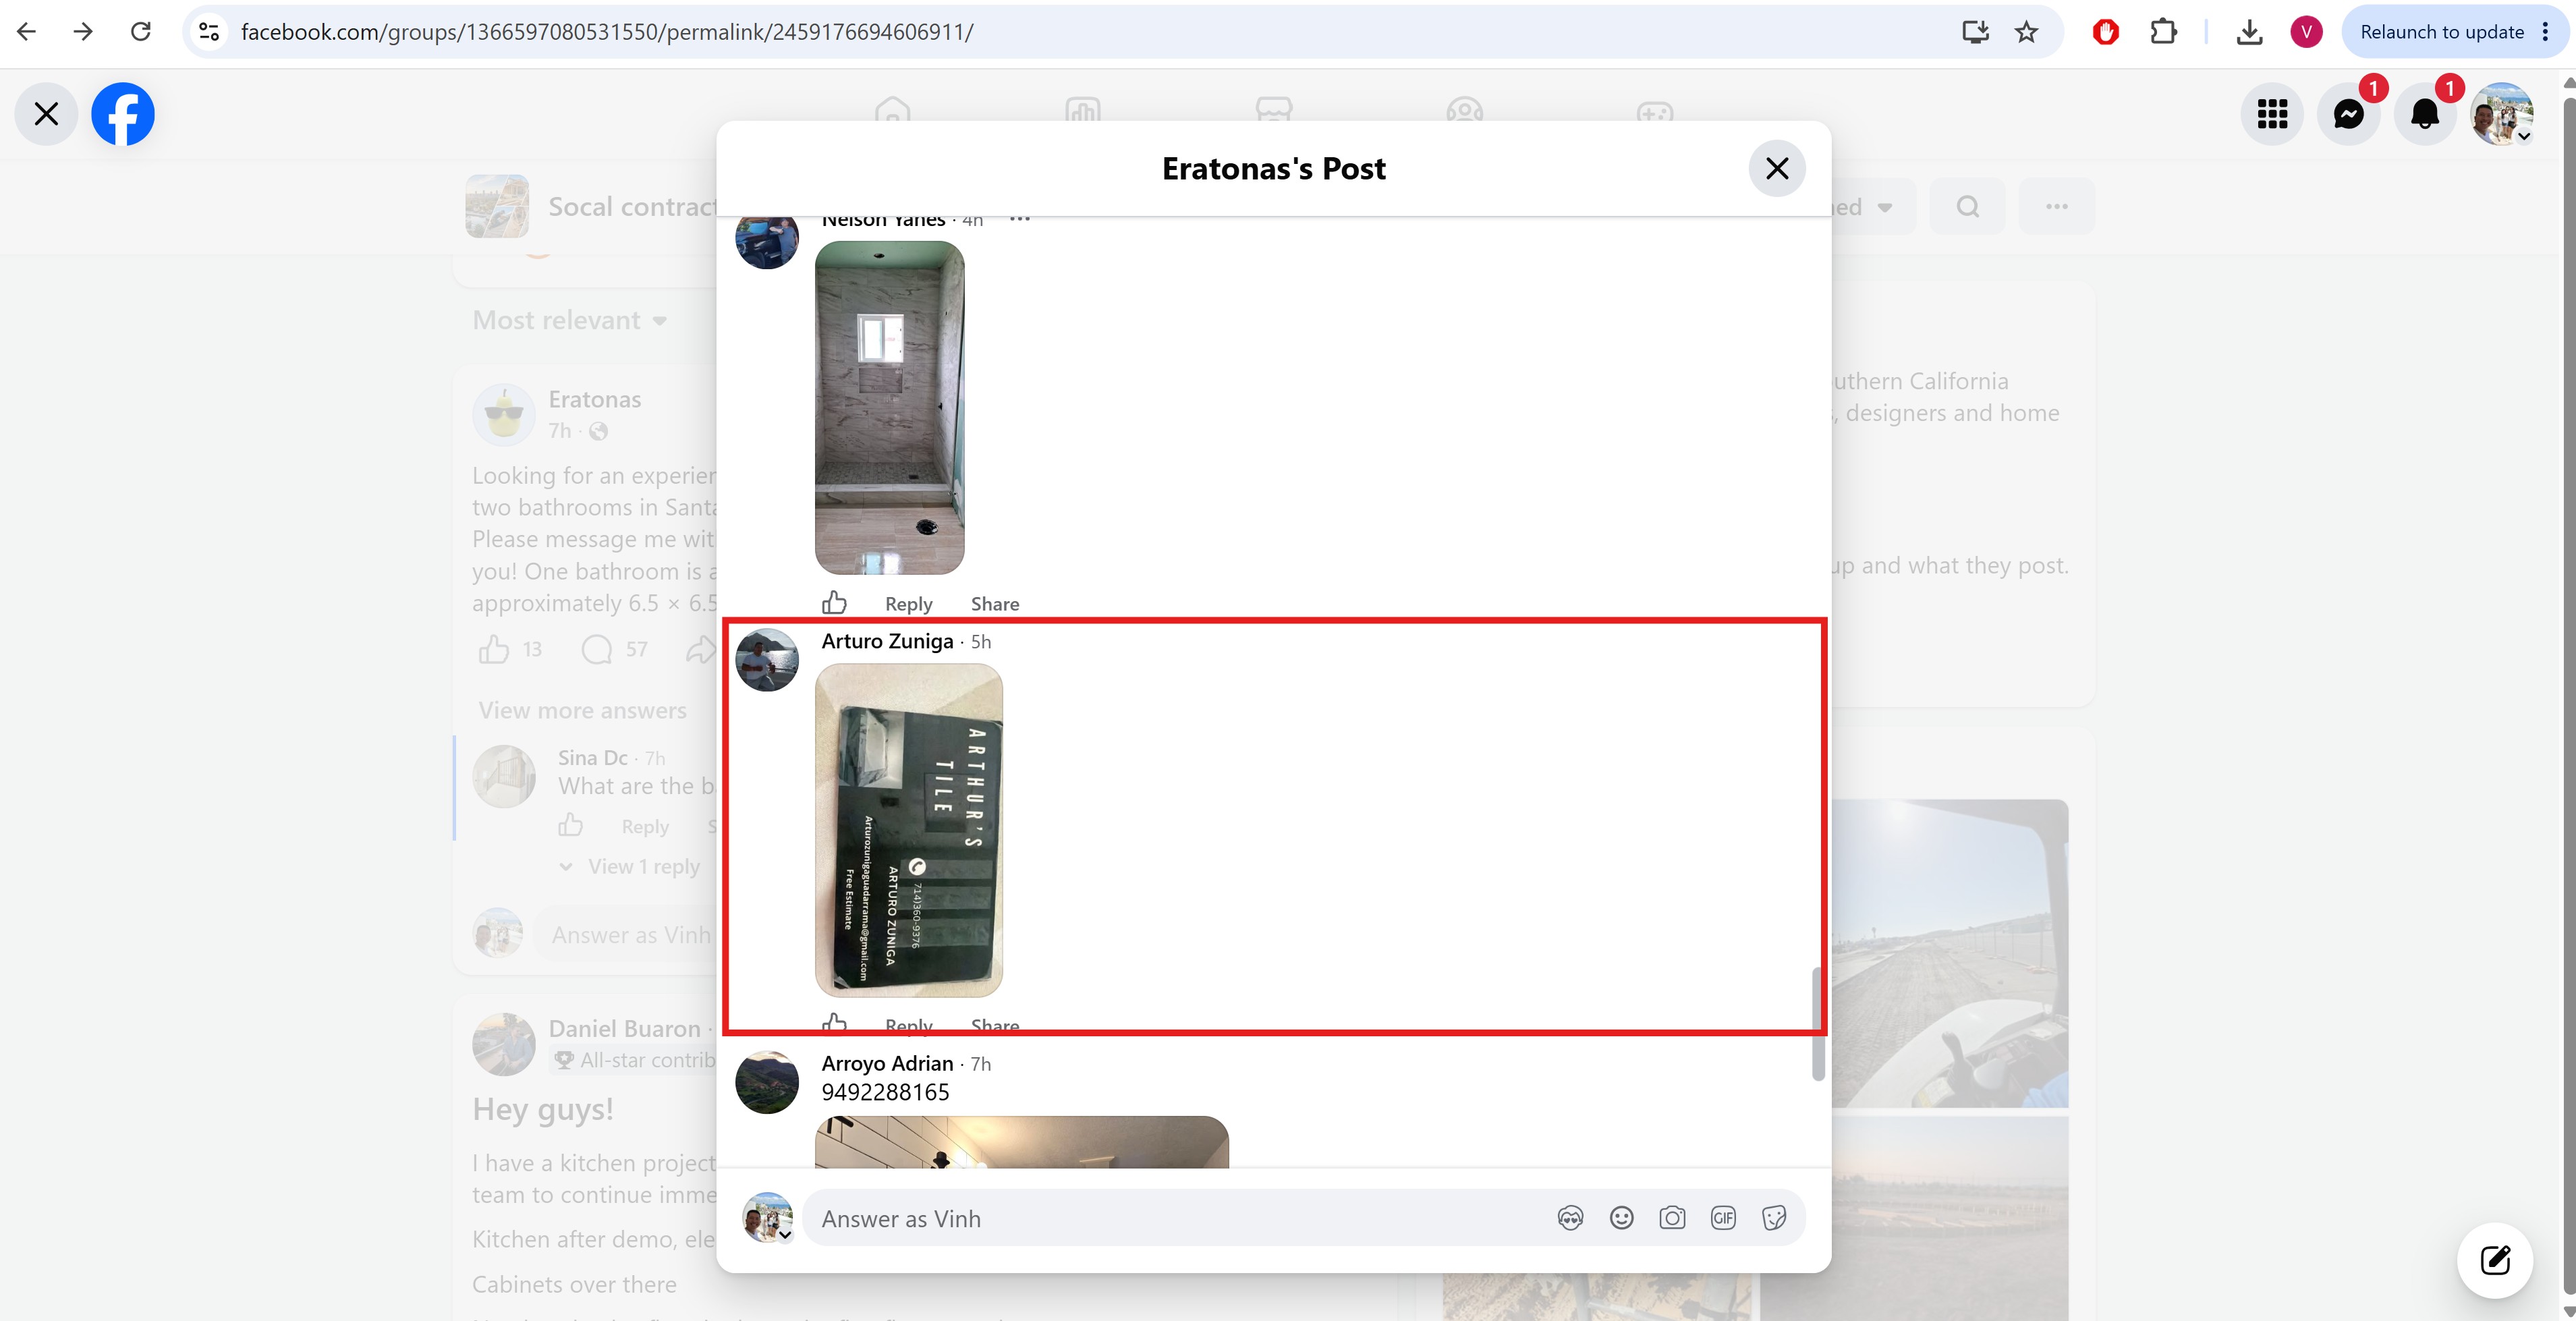Open options for Nelson Yanes' comment
The width and height of the screenshot is (2576, 1321).
(x=1020, y=219)
